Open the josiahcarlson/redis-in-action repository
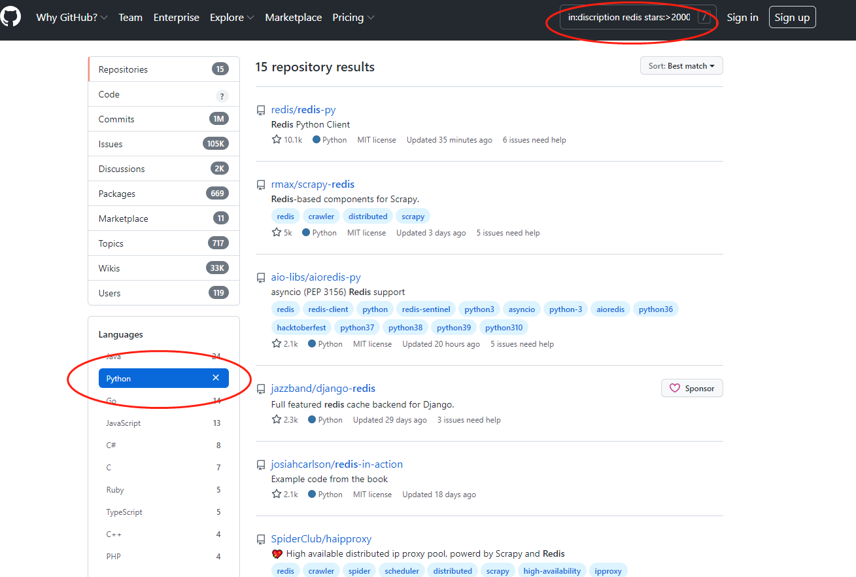The height and width of the screenshot is (577, 856). coord(337,464)
